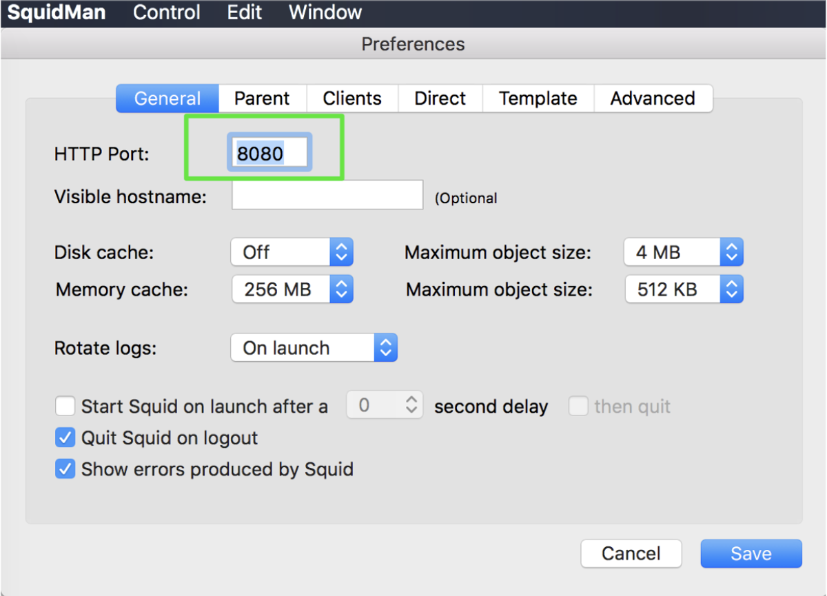Screen dimensions: 827x596
Task: Switch to the General tab
Action: pyautogui.click(x=167, y=99)
